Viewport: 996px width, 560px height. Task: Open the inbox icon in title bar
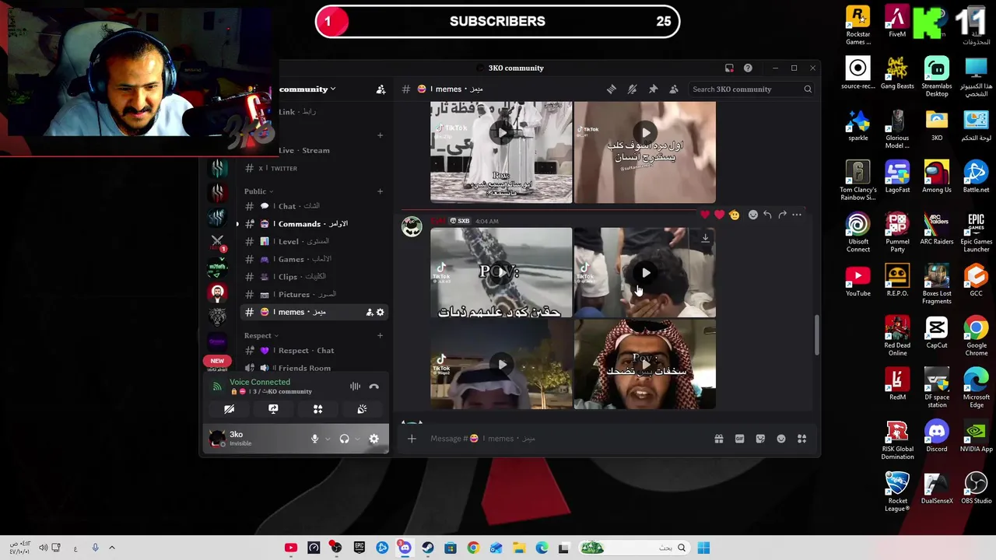[x=729, y=68]
